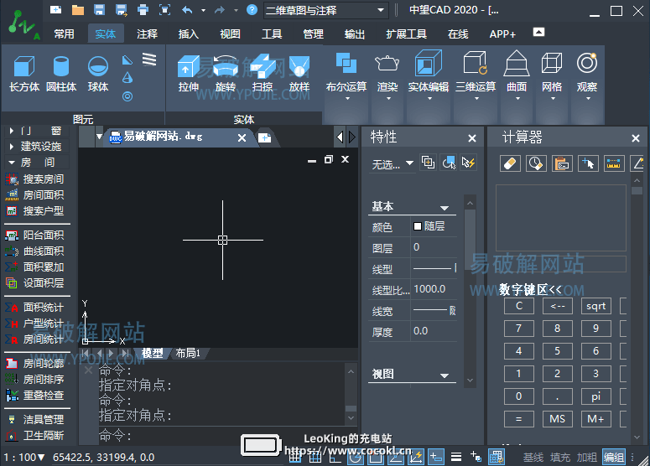Switch to the 注释 ribbon tab
This screenshot has width=650, height=466.
click(x=147, y=34)
